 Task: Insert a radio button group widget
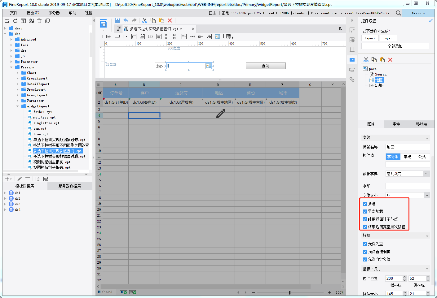pyautogui.click(x=167, y=37)
